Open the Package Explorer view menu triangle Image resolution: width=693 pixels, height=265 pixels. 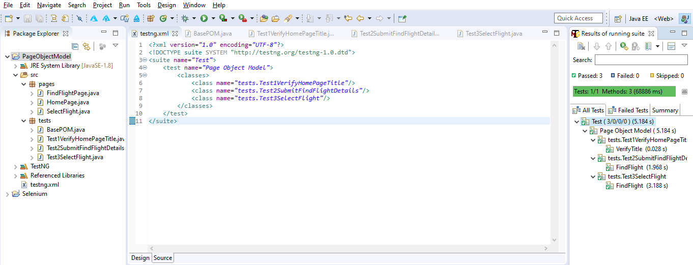(115, 46)
